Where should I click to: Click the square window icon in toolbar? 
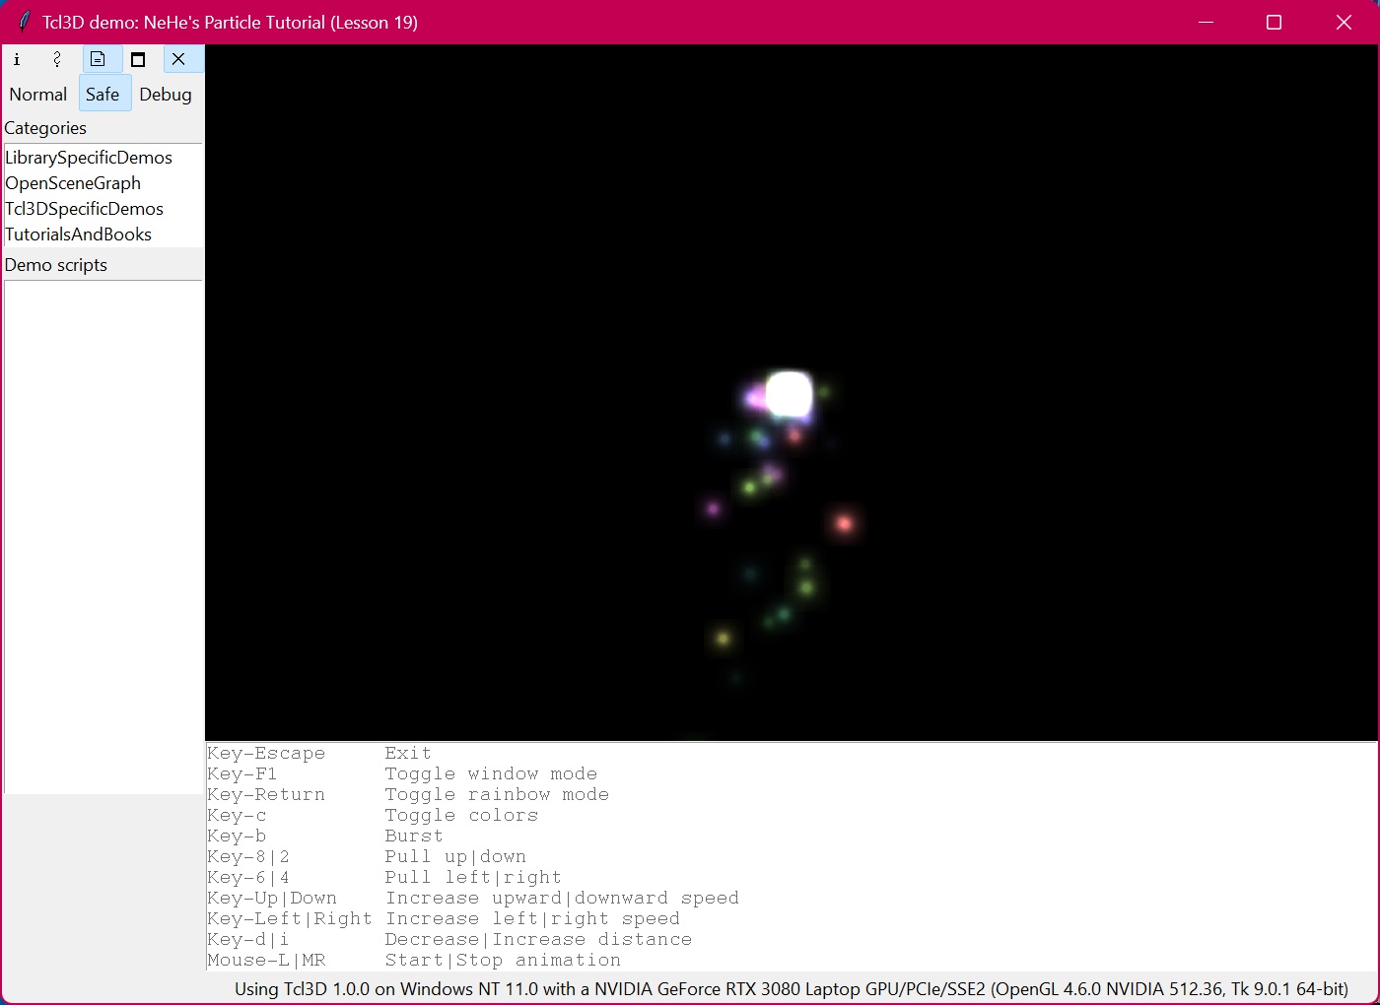coord(138,59)
